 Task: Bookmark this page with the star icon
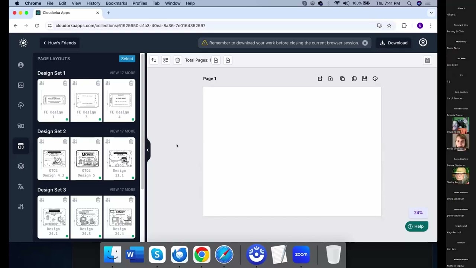coord(389,26)
